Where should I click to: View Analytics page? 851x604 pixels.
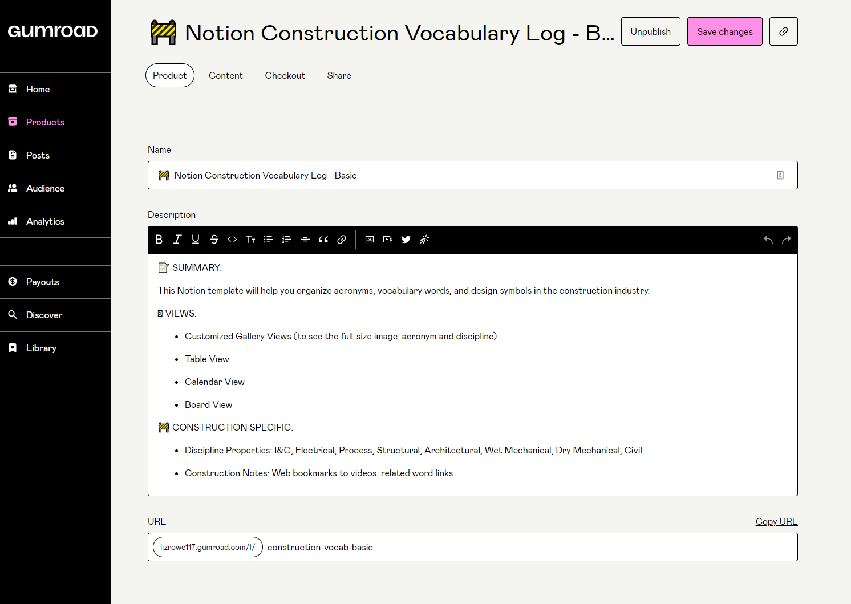click(55, 222)
